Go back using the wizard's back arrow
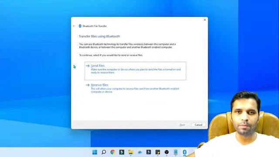The width and height of the screenshot is (279, 157). 74,26
